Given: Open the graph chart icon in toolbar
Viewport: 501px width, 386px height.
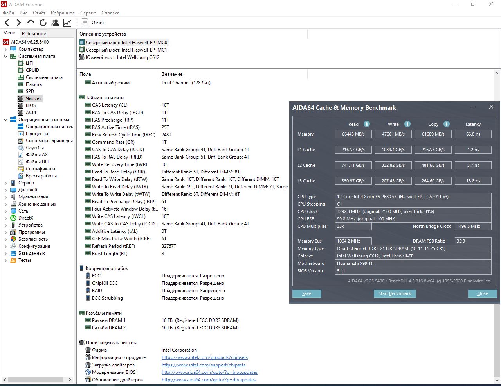Looking at the screenshot, I should coord(67,23).
